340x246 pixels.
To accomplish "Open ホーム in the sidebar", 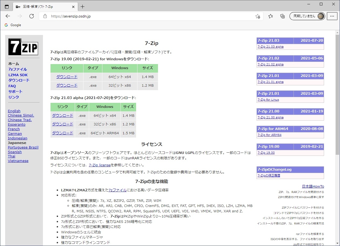I will pyautogui.click(x=14, y=64).
